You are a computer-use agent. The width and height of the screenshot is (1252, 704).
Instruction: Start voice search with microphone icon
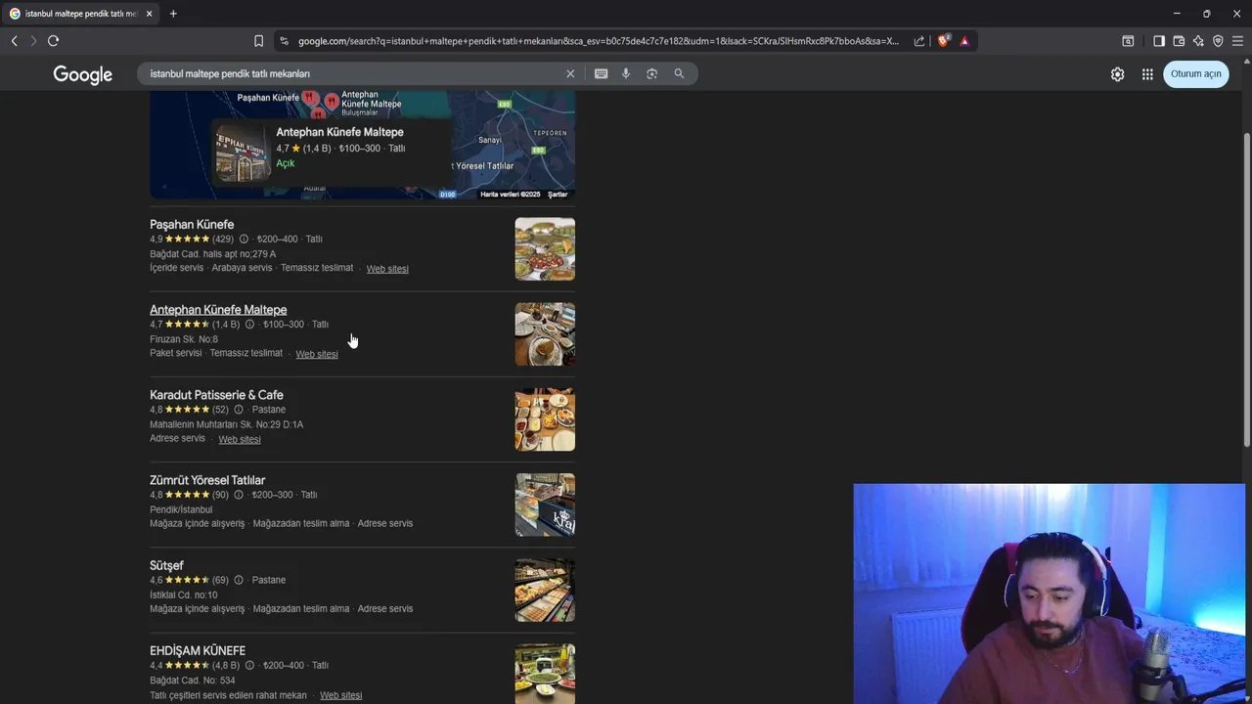626,73
